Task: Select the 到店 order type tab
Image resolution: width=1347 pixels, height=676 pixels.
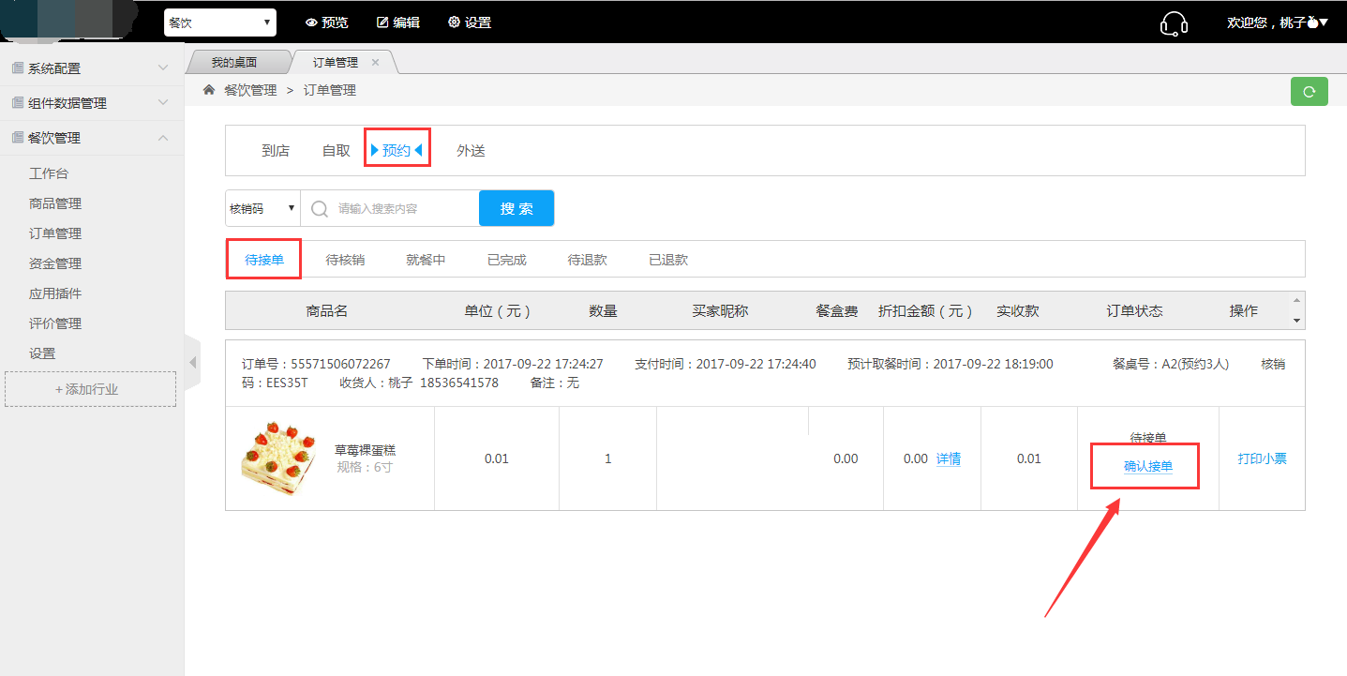Action: (x=276, y=150)
